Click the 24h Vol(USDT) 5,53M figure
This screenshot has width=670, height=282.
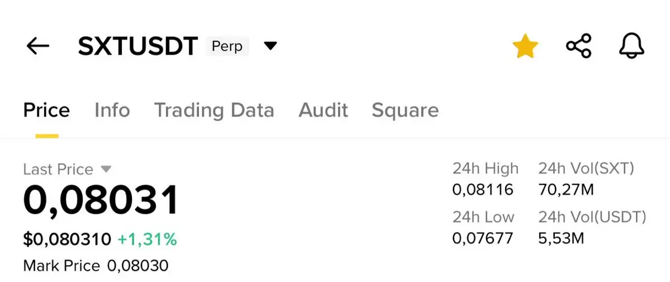coord(561,238)
